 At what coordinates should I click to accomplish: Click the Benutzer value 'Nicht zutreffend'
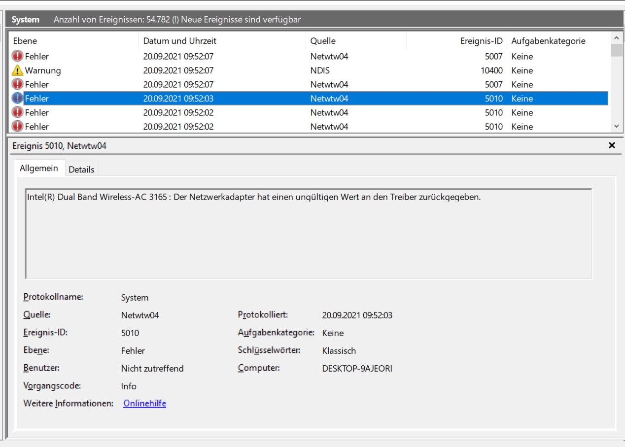tap(152, 369)
